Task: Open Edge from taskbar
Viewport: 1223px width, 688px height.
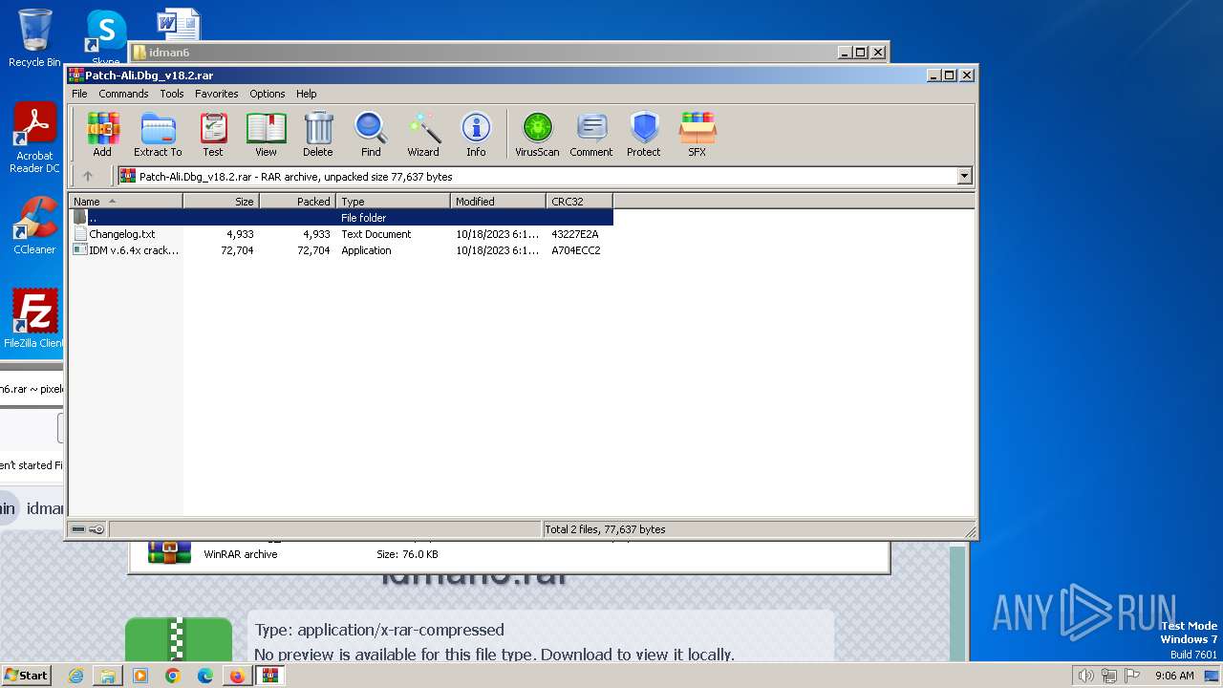Action: click(x=204, y=676)
